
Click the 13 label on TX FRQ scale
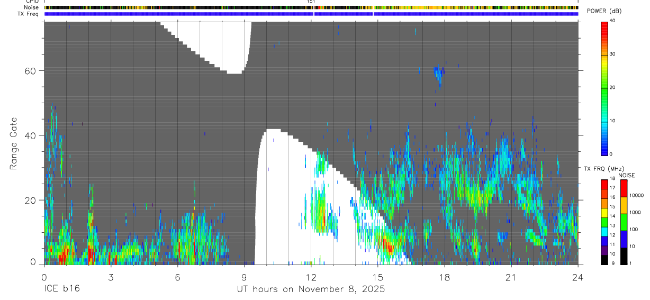tap(613, 226)
